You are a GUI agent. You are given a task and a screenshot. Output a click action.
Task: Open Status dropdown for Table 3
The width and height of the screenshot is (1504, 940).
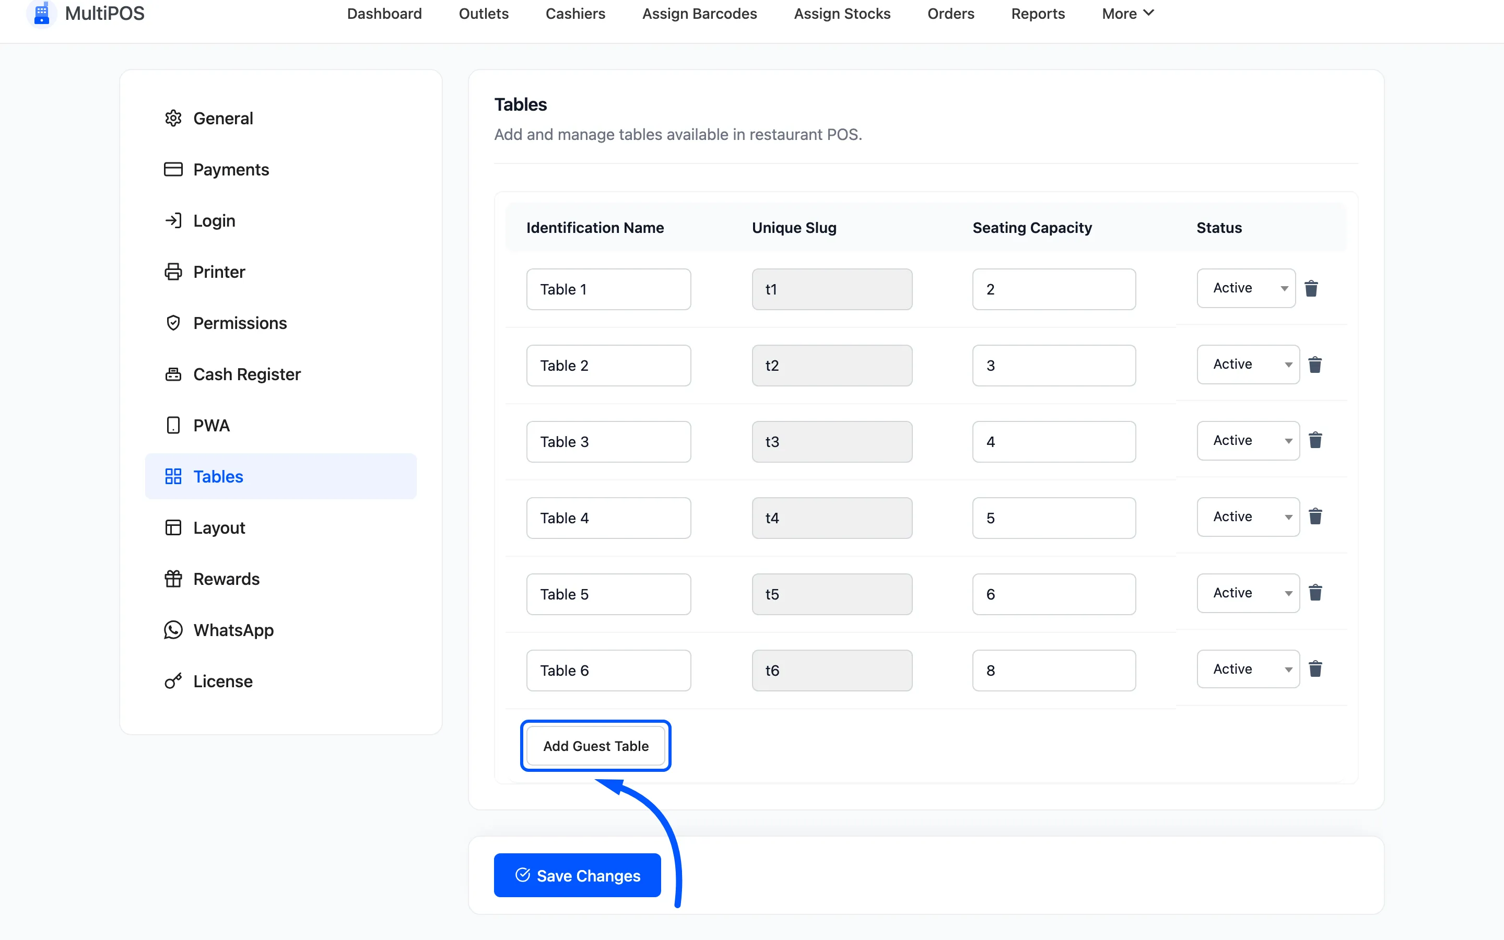tap(1248, 441)
